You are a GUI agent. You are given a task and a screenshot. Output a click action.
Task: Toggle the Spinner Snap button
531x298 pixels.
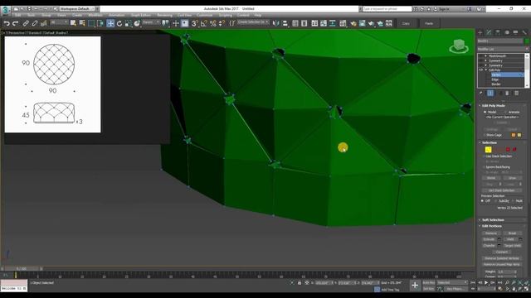coord(222,23)
